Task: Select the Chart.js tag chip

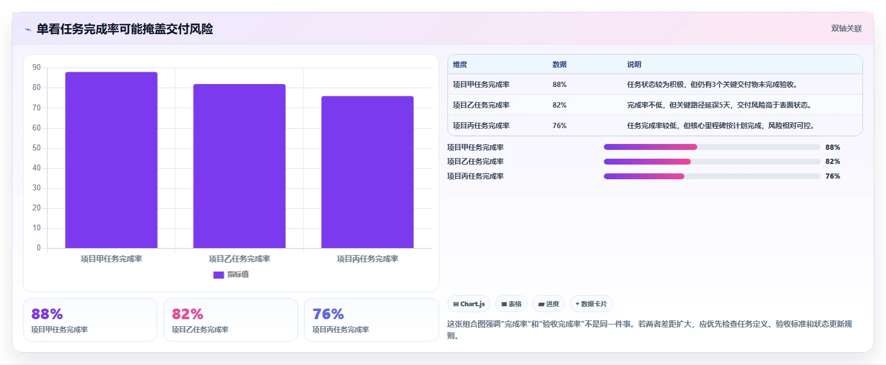Action: (469, 304)
